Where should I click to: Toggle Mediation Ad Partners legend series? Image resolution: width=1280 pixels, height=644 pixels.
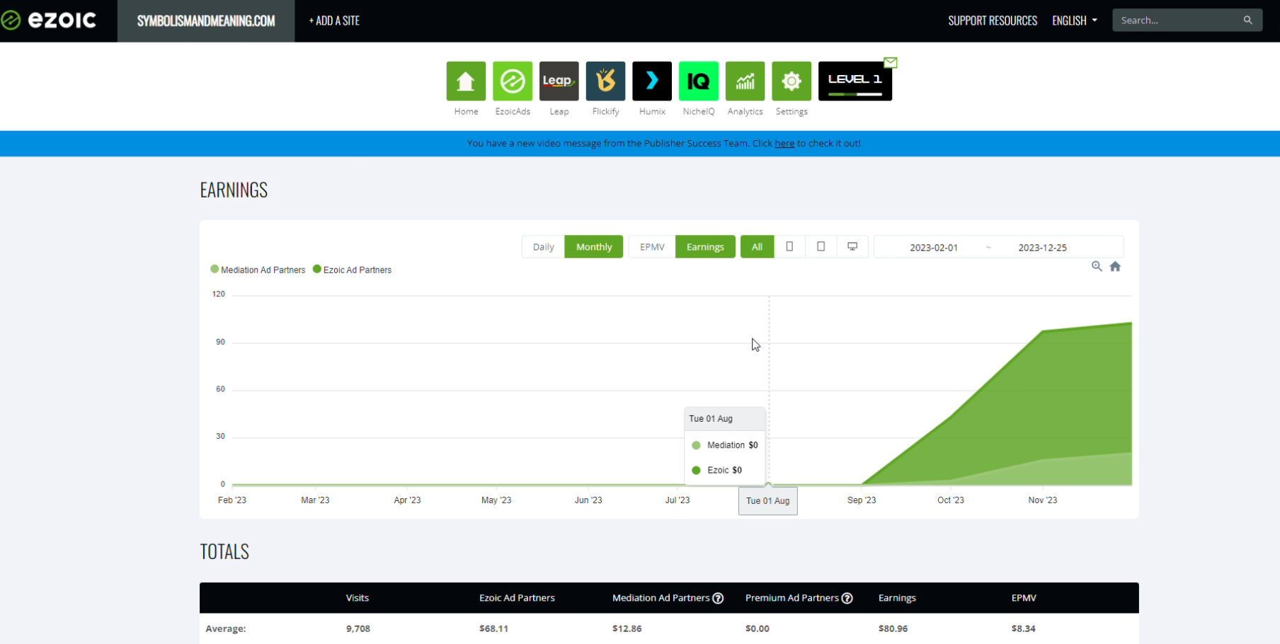pyautogui.click(x=258, y=270)
